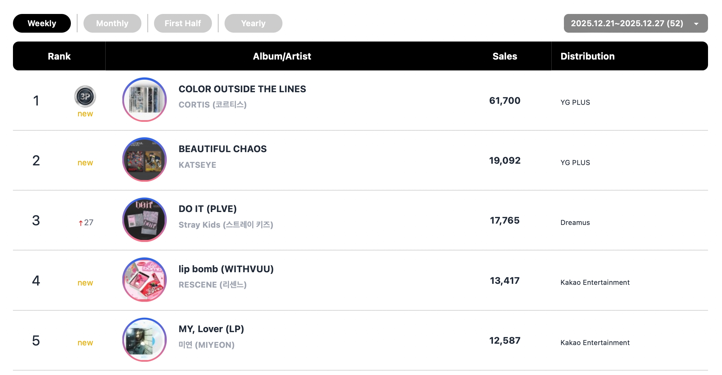Click the Sales column header
Screen dimensions: 722x375
pyautogui.click(x=505, y=56)
